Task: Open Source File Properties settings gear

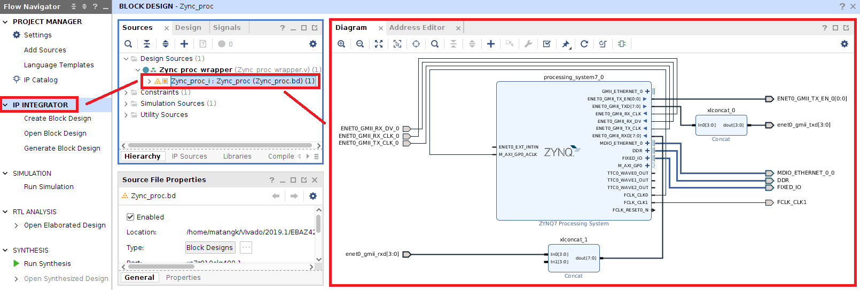Action: 313,196
